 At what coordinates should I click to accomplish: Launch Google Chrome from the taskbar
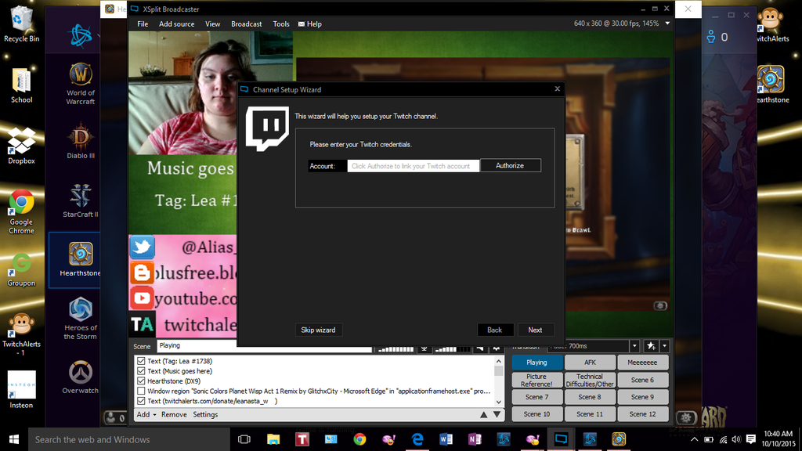359,439
